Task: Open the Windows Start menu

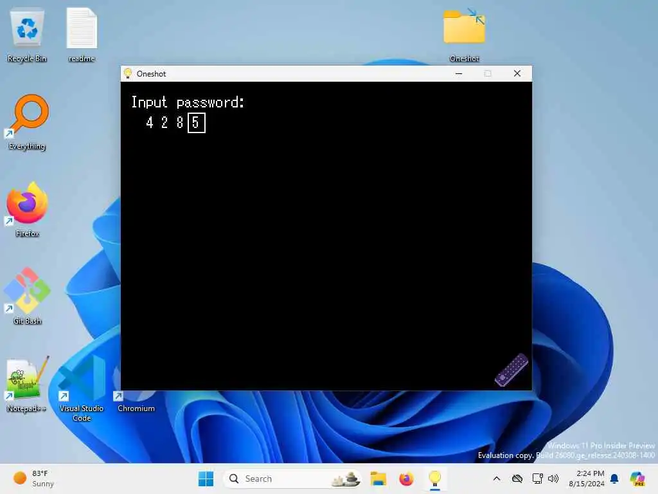Action: pyautogui.click(x=206, y=479)
